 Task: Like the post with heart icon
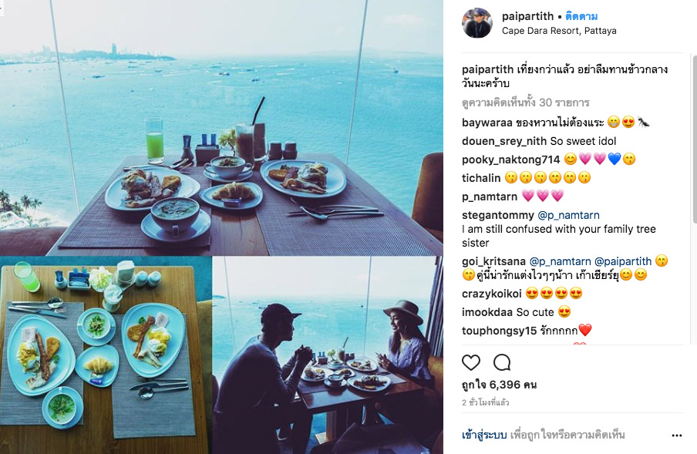click(x=471, y=362)
